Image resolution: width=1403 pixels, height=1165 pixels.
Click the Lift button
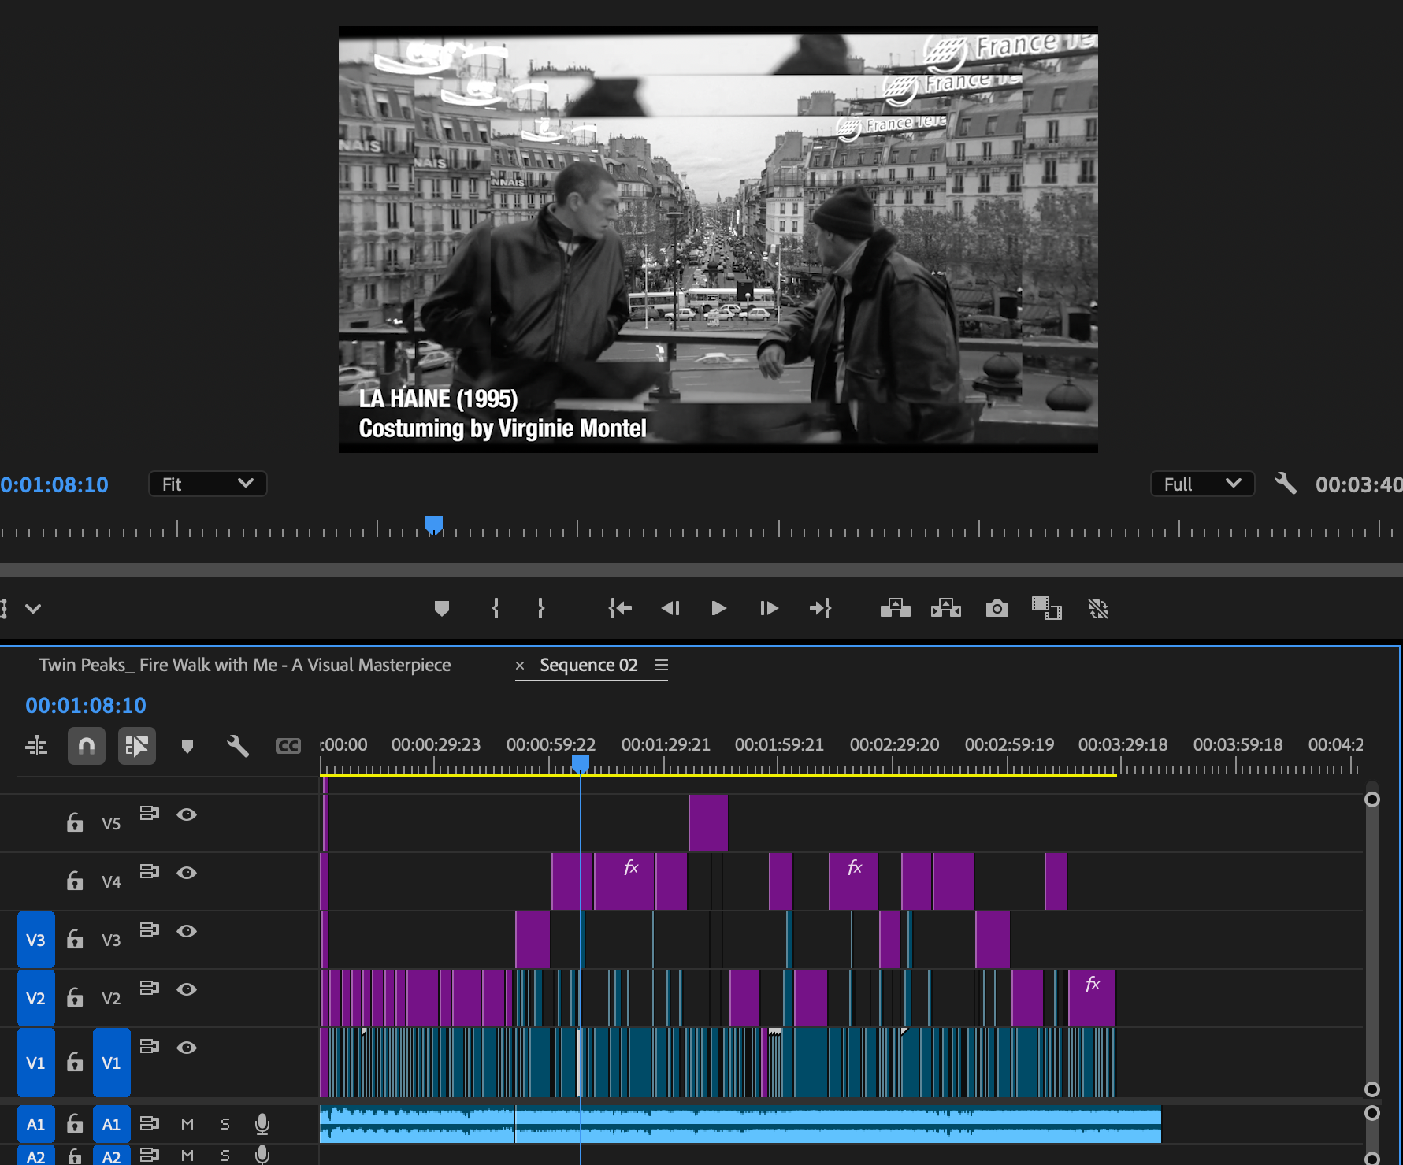coord(896,608)
